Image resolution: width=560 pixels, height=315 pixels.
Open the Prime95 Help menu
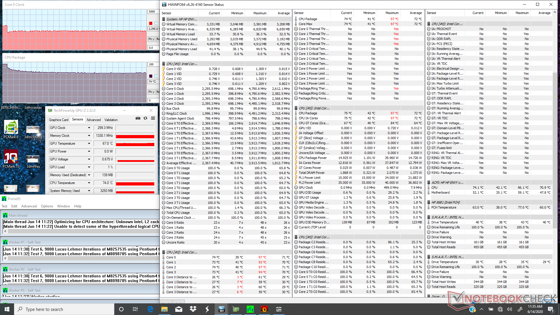click(x=78, y=206)
